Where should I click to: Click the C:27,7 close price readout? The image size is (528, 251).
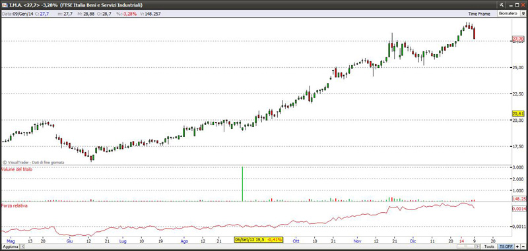pyautogui.click(x=42, y=14)
